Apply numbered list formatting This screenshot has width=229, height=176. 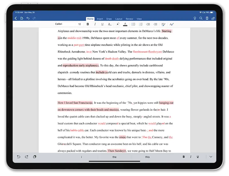point(141,24)
